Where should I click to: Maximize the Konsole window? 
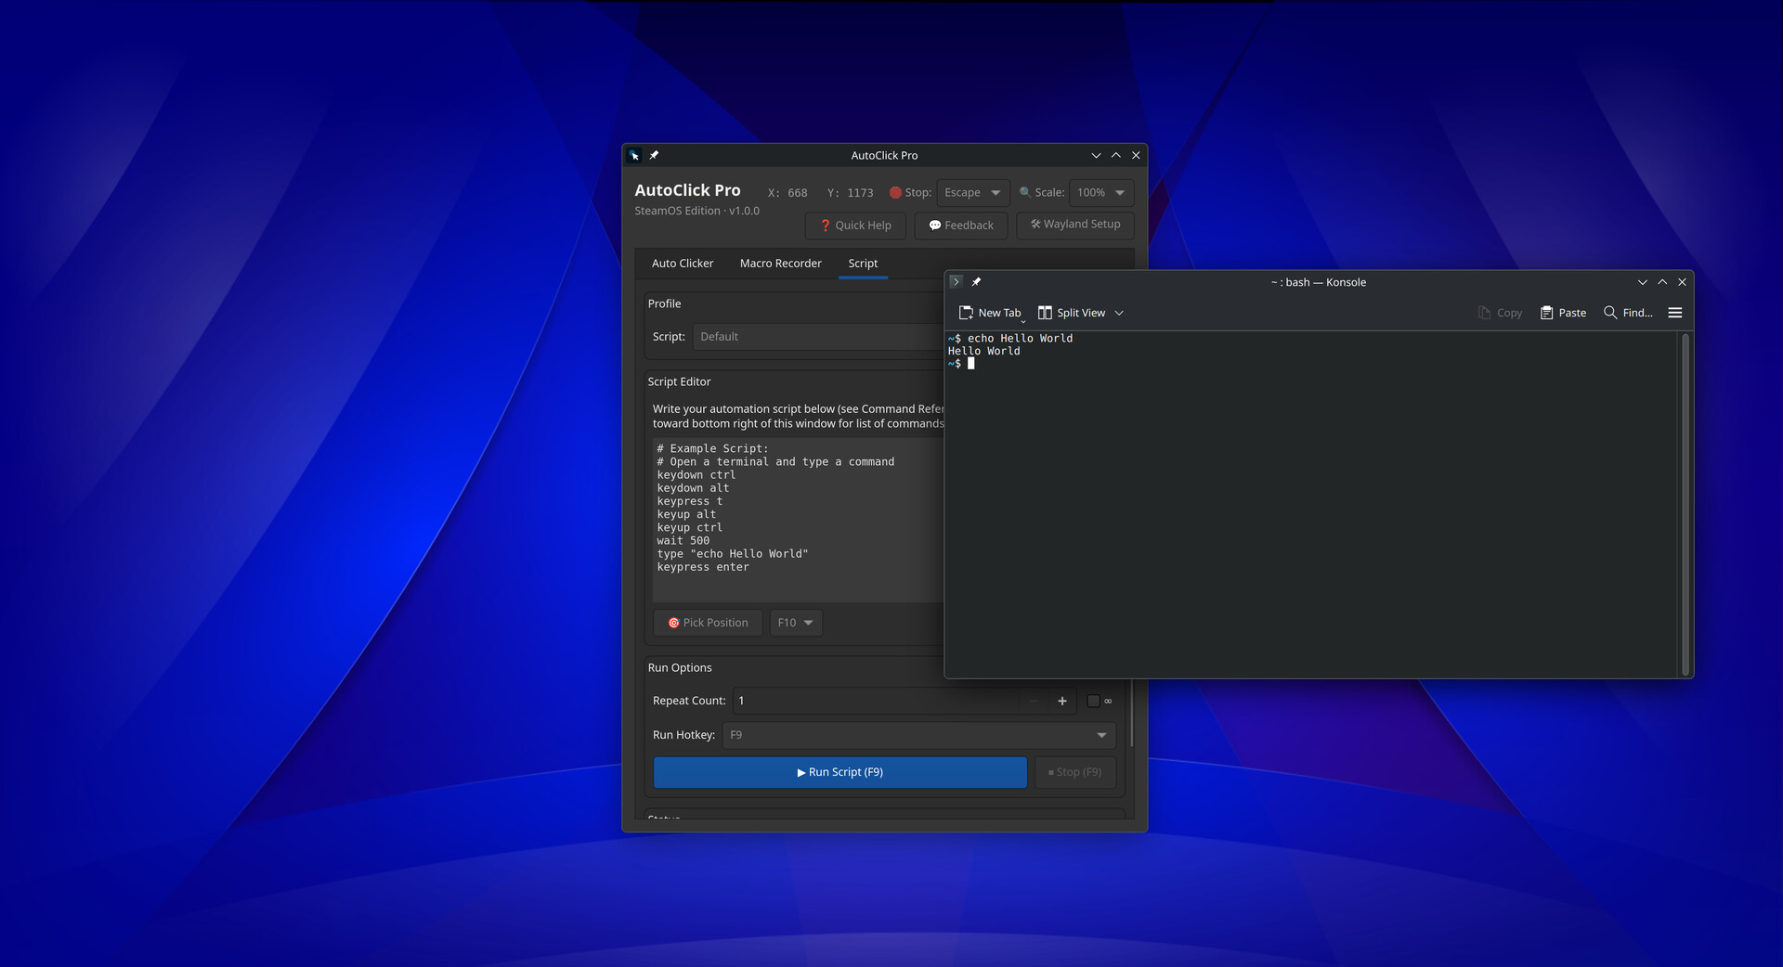[x=1662, y=282]
